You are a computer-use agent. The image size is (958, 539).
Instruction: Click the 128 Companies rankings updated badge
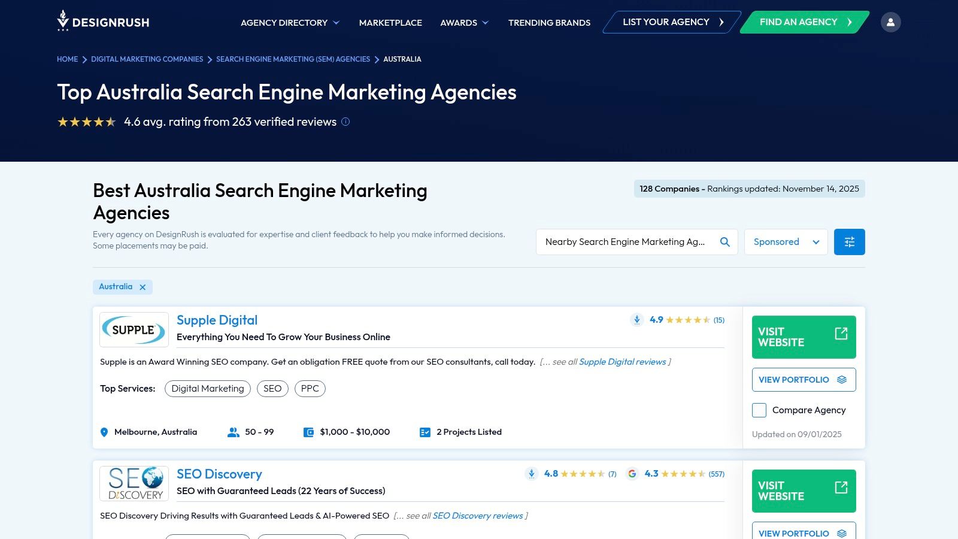(750, 189)
